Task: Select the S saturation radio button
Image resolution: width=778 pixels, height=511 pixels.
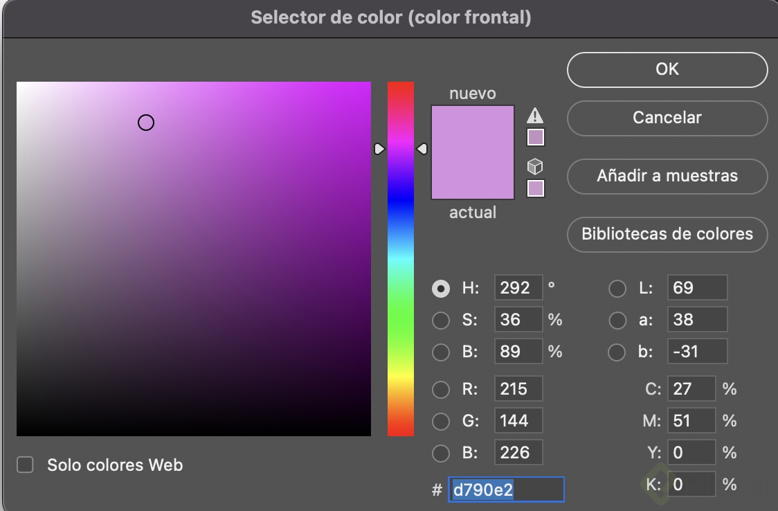Action: click(x=441, y=321)
